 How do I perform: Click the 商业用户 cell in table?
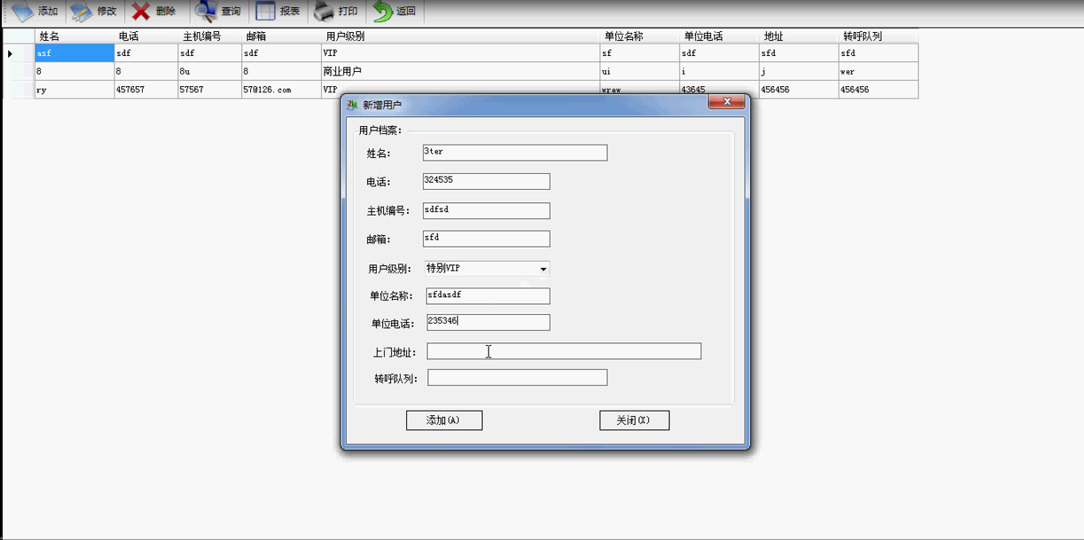460,71
